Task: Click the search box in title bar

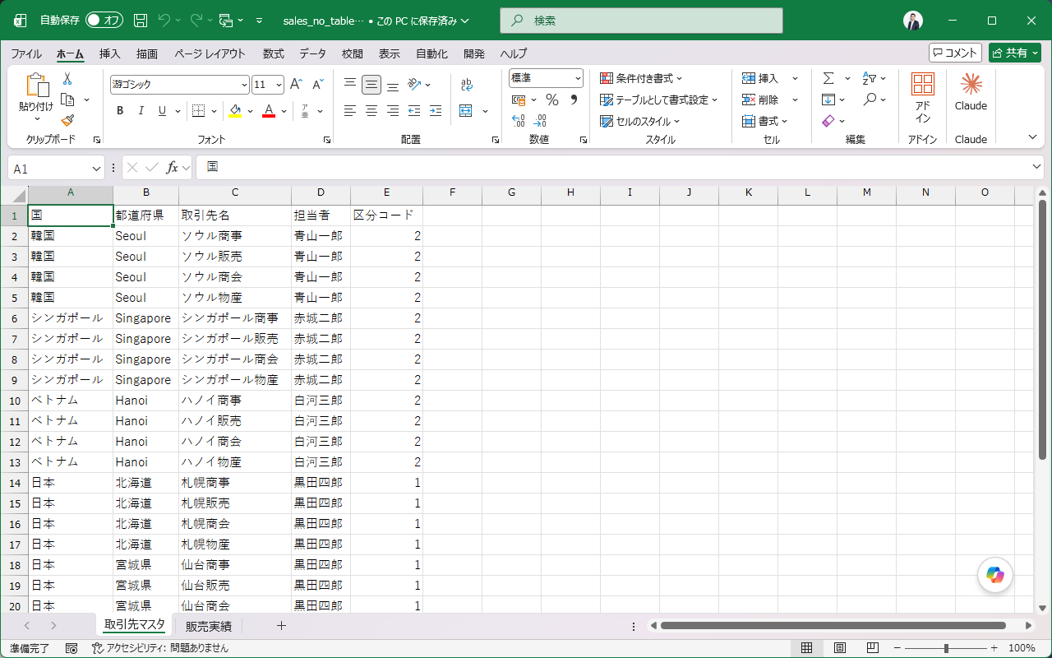Action: click(641, 20)
